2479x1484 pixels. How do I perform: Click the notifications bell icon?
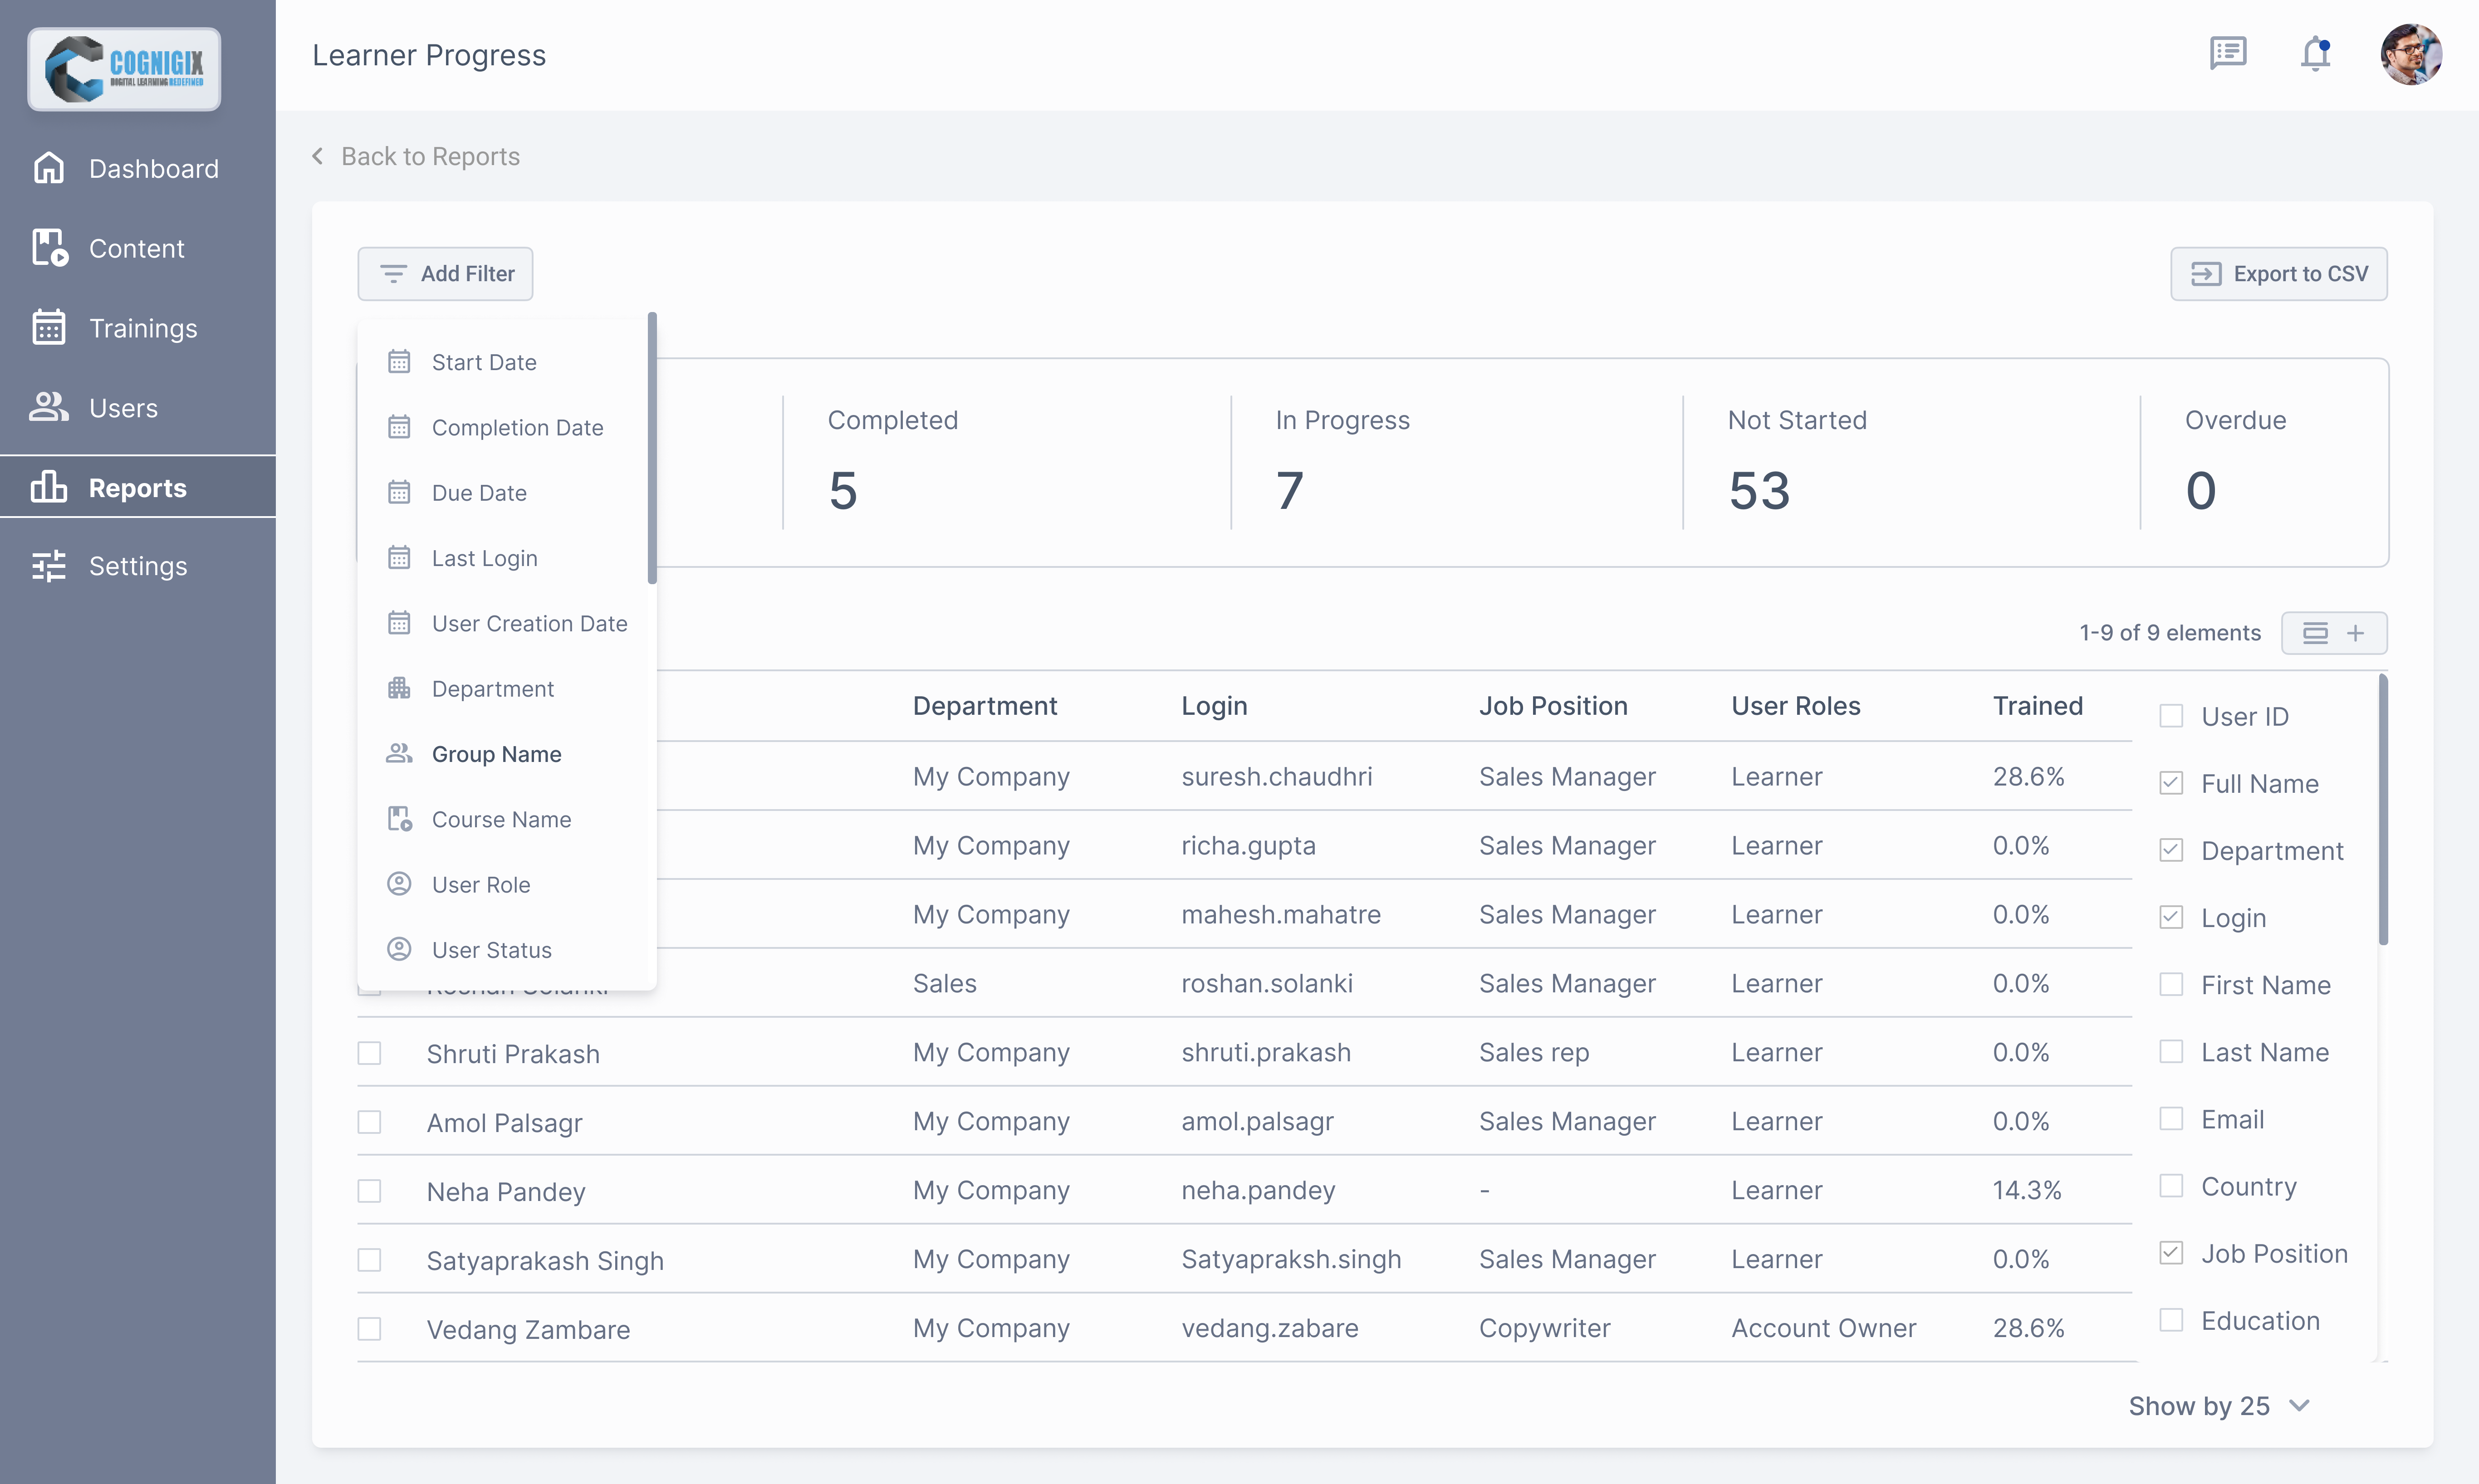[x=2315, y=54]
